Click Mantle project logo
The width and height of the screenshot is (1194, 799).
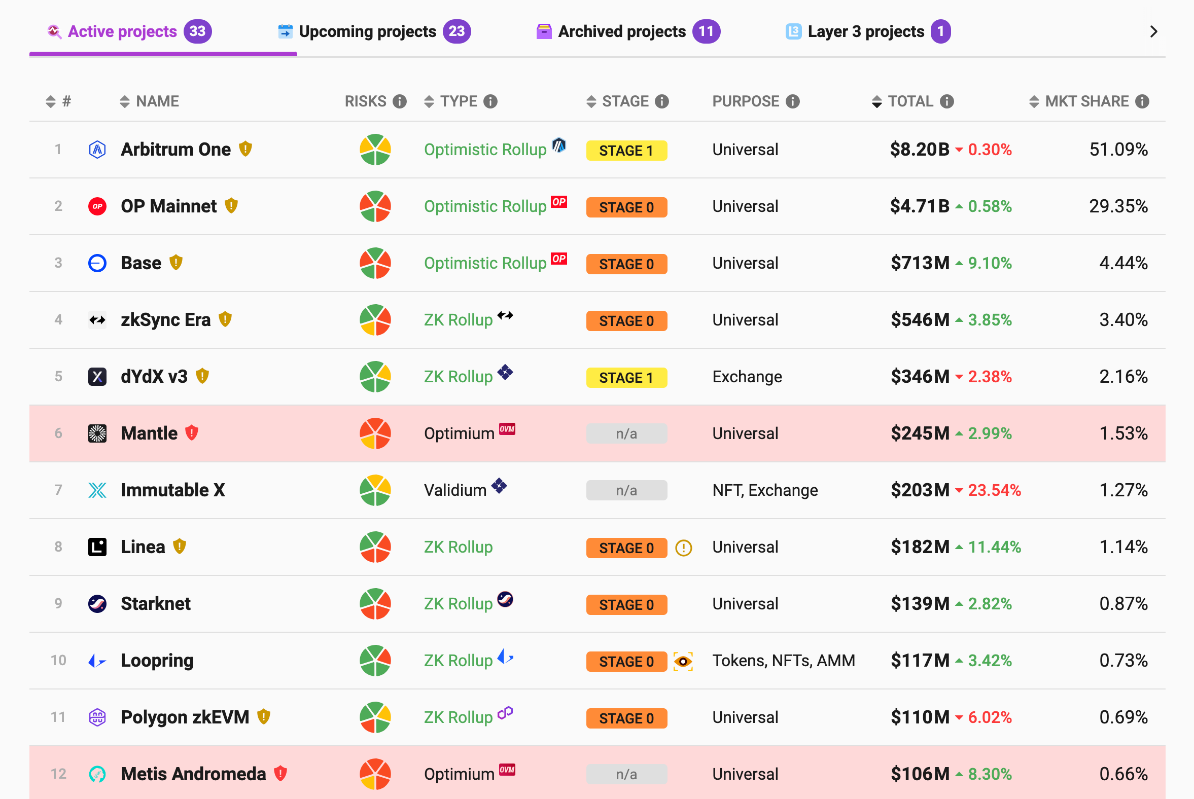(97, 433)
